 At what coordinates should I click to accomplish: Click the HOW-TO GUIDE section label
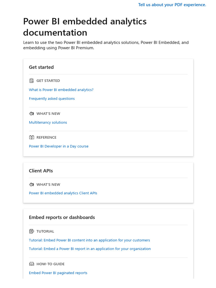pos(50,264)
